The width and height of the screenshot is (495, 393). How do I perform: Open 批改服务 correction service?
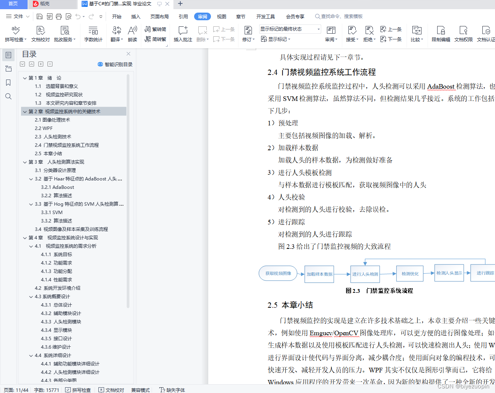point(65,34)
